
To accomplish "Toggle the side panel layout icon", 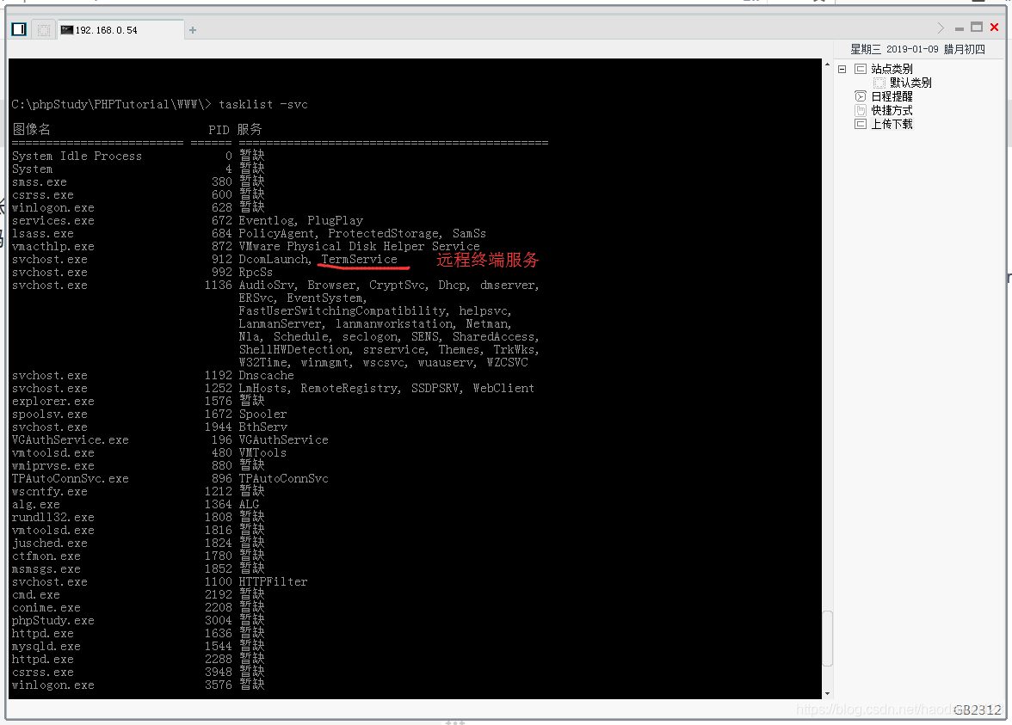I will pos(19,29).
